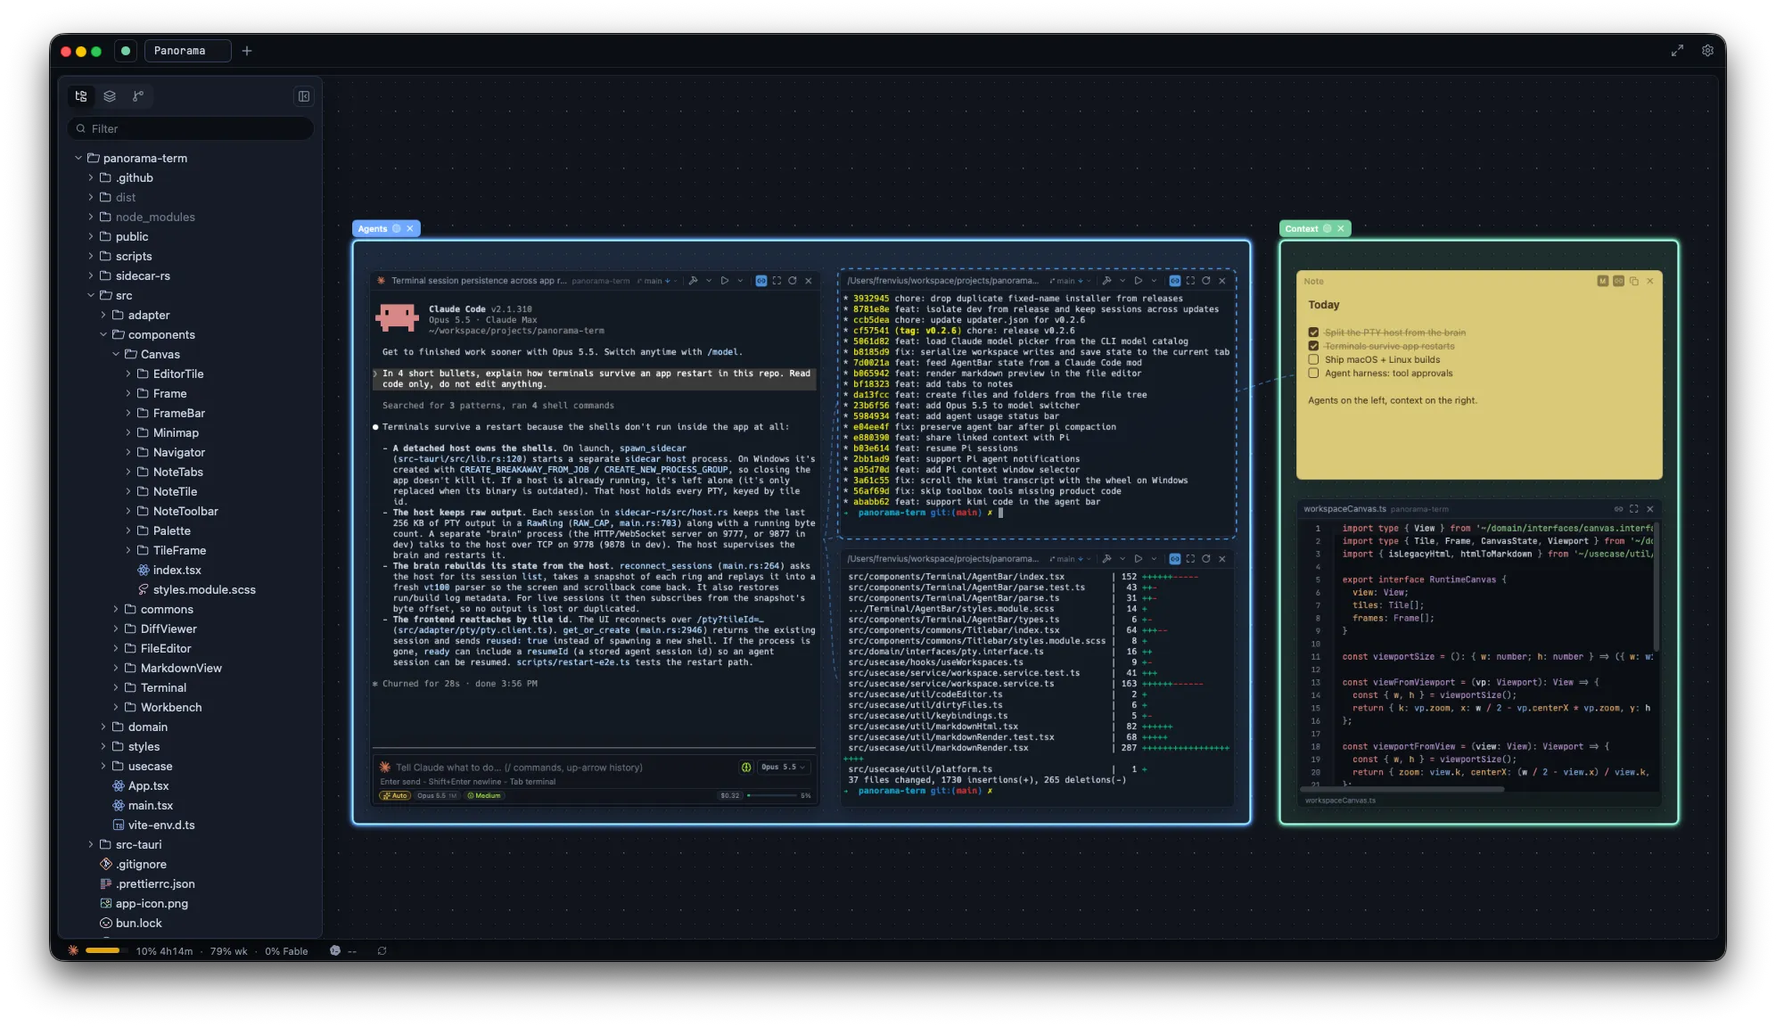Viewport: 1776px width, 1027px height.
Task: Open settings via the gear icon
Action: click(x=1707, y=51)
